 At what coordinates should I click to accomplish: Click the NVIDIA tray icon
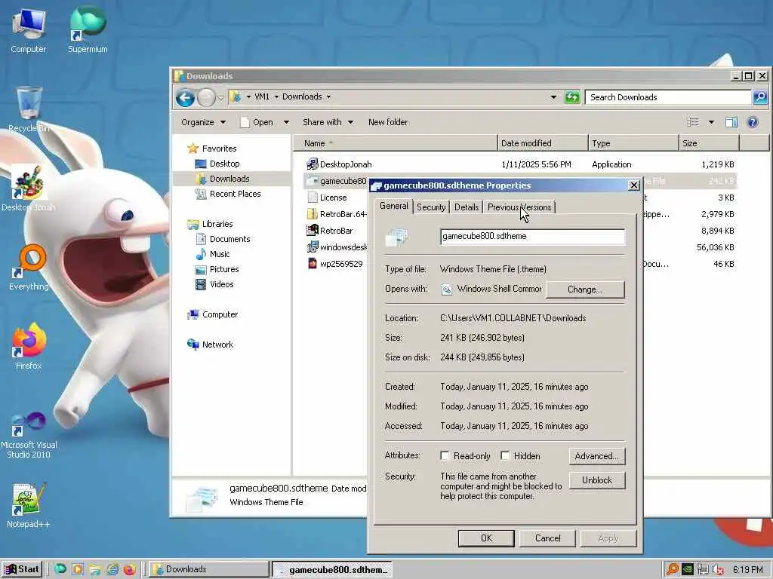pyautogui.click(x=687, y=570)
